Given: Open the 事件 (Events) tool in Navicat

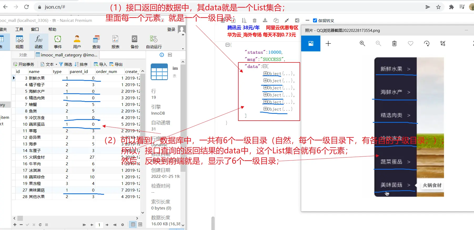Looking at the screenshot, I should click(58, 42).
